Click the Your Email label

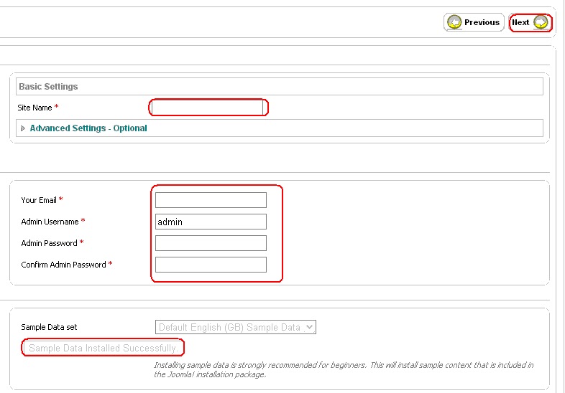pos(39,200)
